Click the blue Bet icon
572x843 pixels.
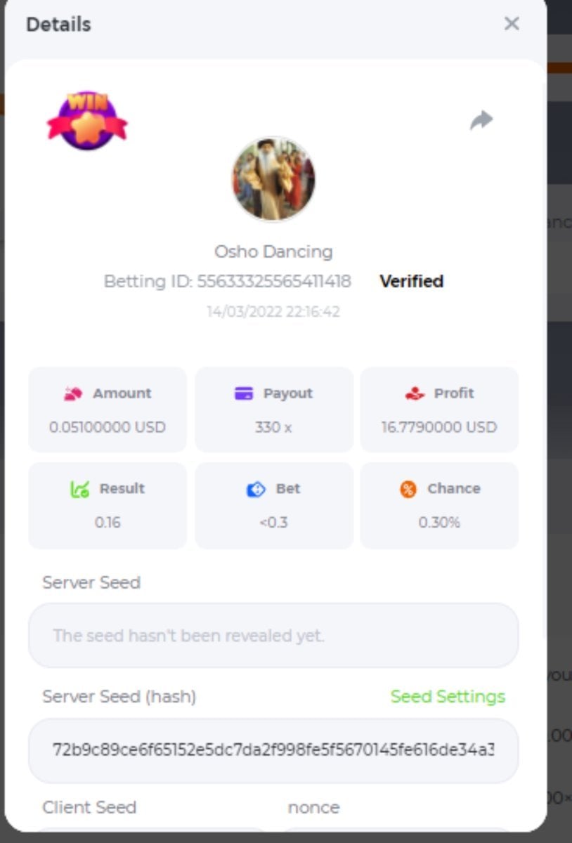coord(256,489)
